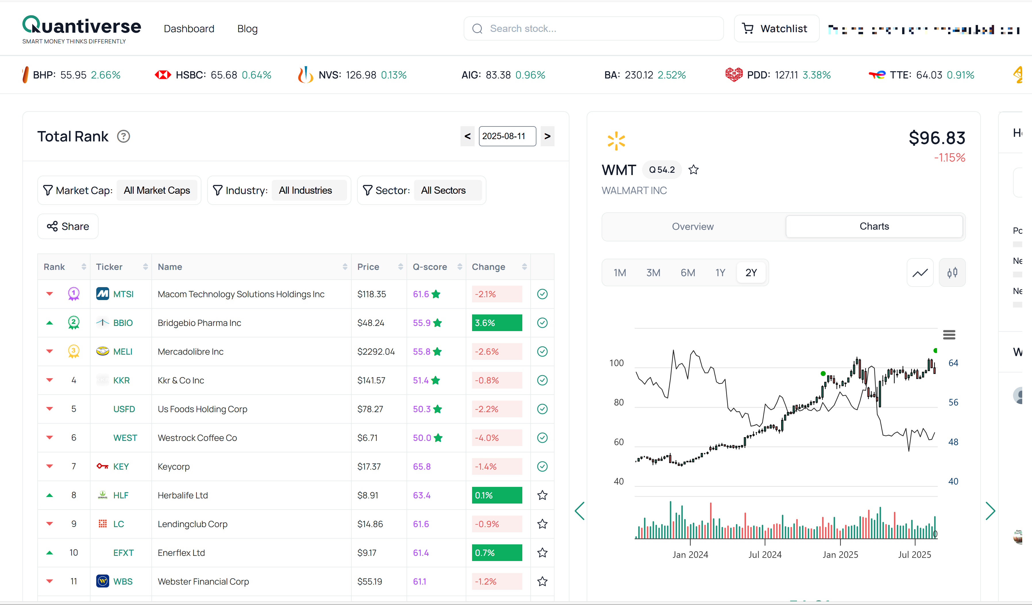Click rank 3 medal badge
Image resolution: width=1032 pixels, height=605 pixels.
pyautogui.click(x=74, y=351)
